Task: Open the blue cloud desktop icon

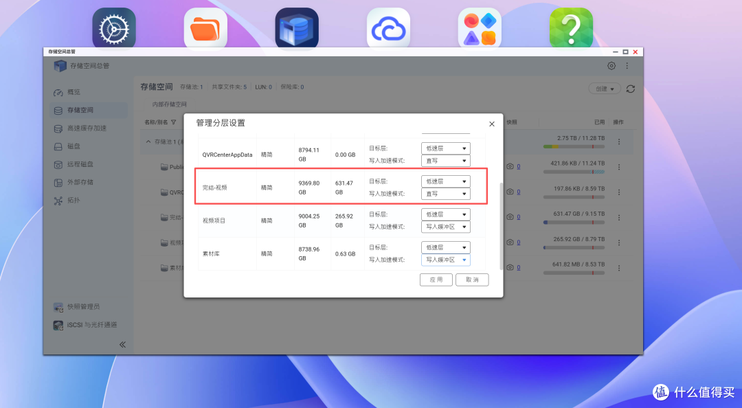Action: click(x=388, y=28)
